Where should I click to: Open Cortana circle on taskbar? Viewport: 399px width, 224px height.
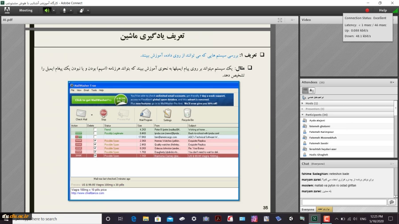pos(108,219)
